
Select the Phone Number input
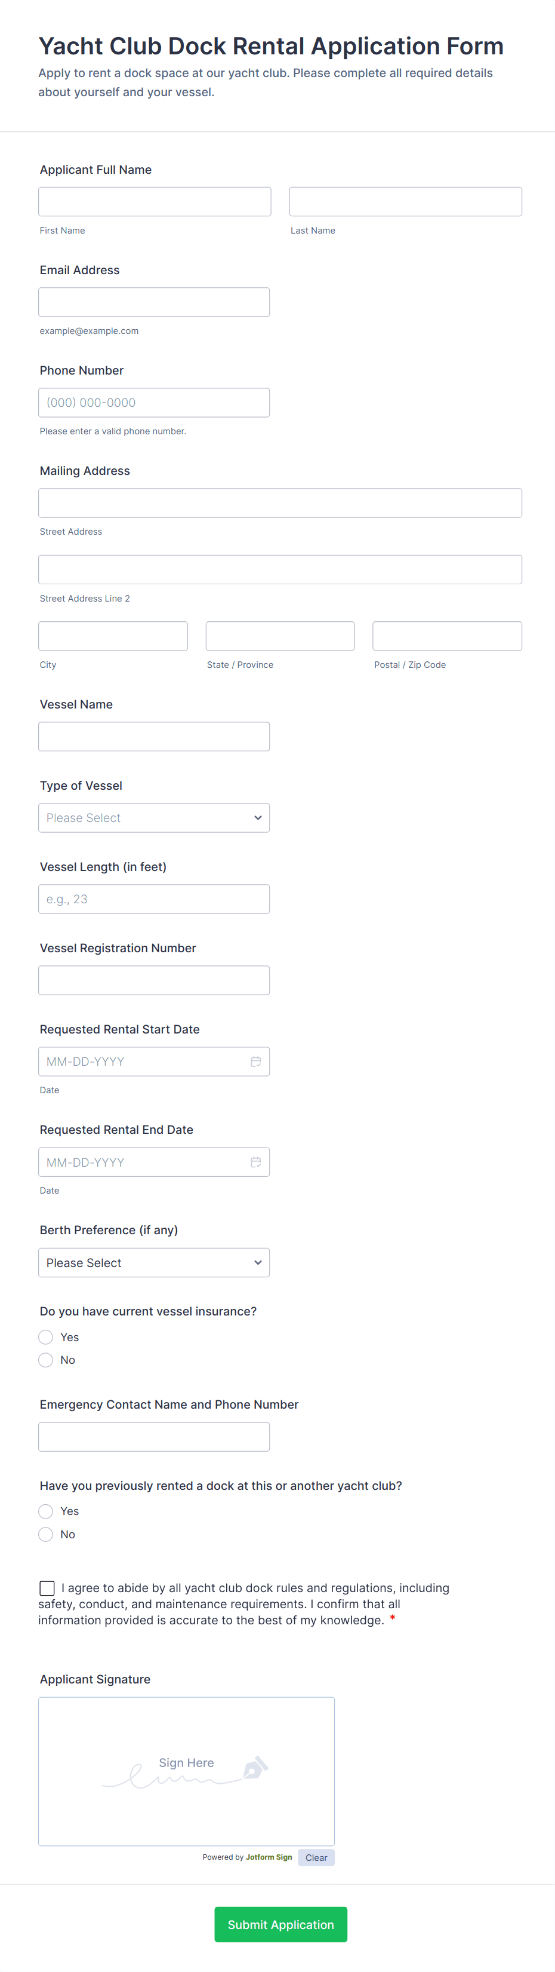[153, 403]
